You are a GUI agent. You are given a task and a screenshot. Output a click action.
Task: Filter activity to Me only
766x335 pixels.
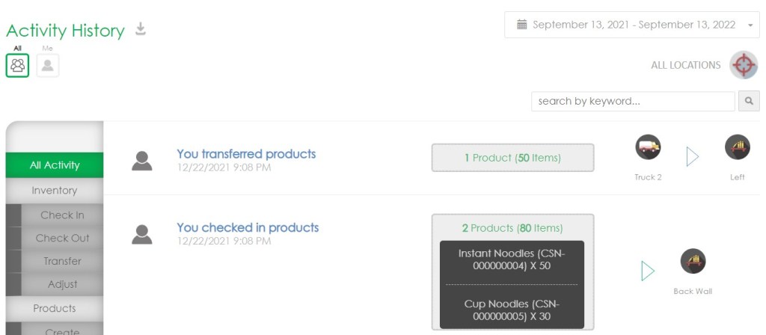click(x=47, y=65)
